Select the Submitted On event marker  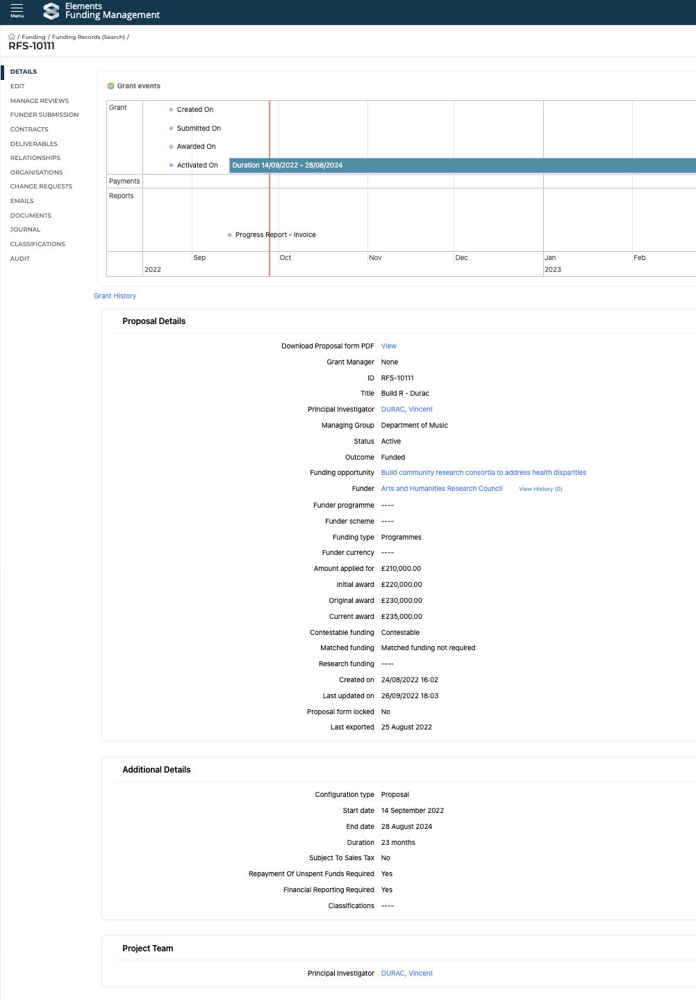(x=172, y=129)
